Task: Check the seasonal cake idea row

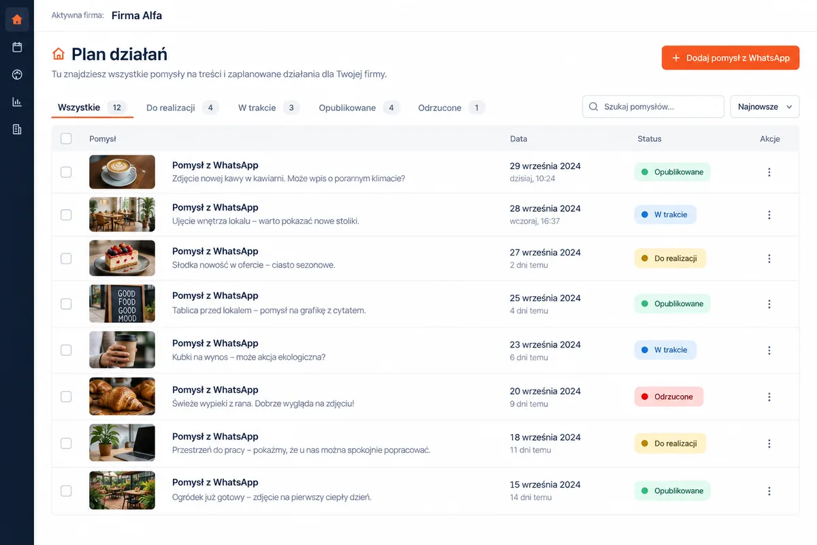Action: click(66, 259)
